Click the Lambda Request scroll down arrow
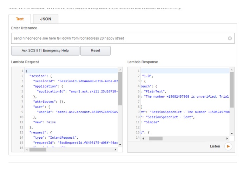 pos(120,144)
